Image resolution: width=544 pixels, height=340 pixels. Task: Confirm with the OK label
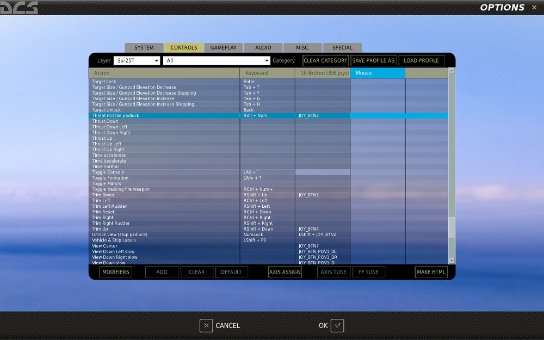(323, 325)
